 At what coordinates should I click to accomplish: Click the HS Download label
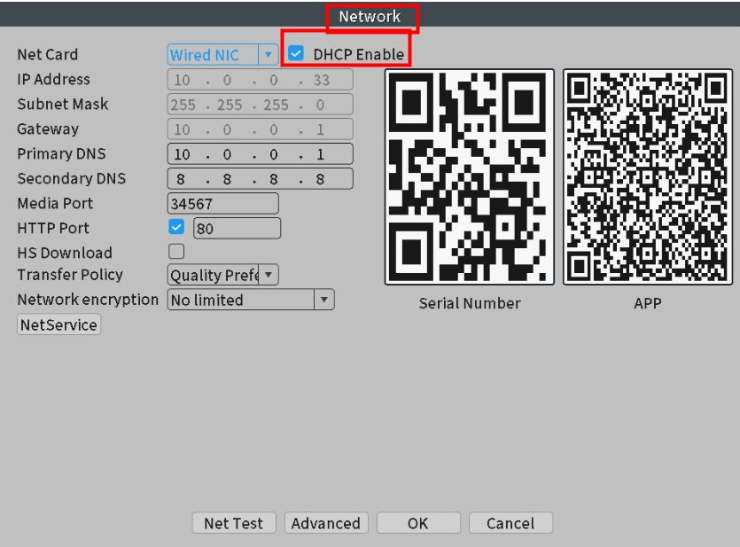point(65,253)
